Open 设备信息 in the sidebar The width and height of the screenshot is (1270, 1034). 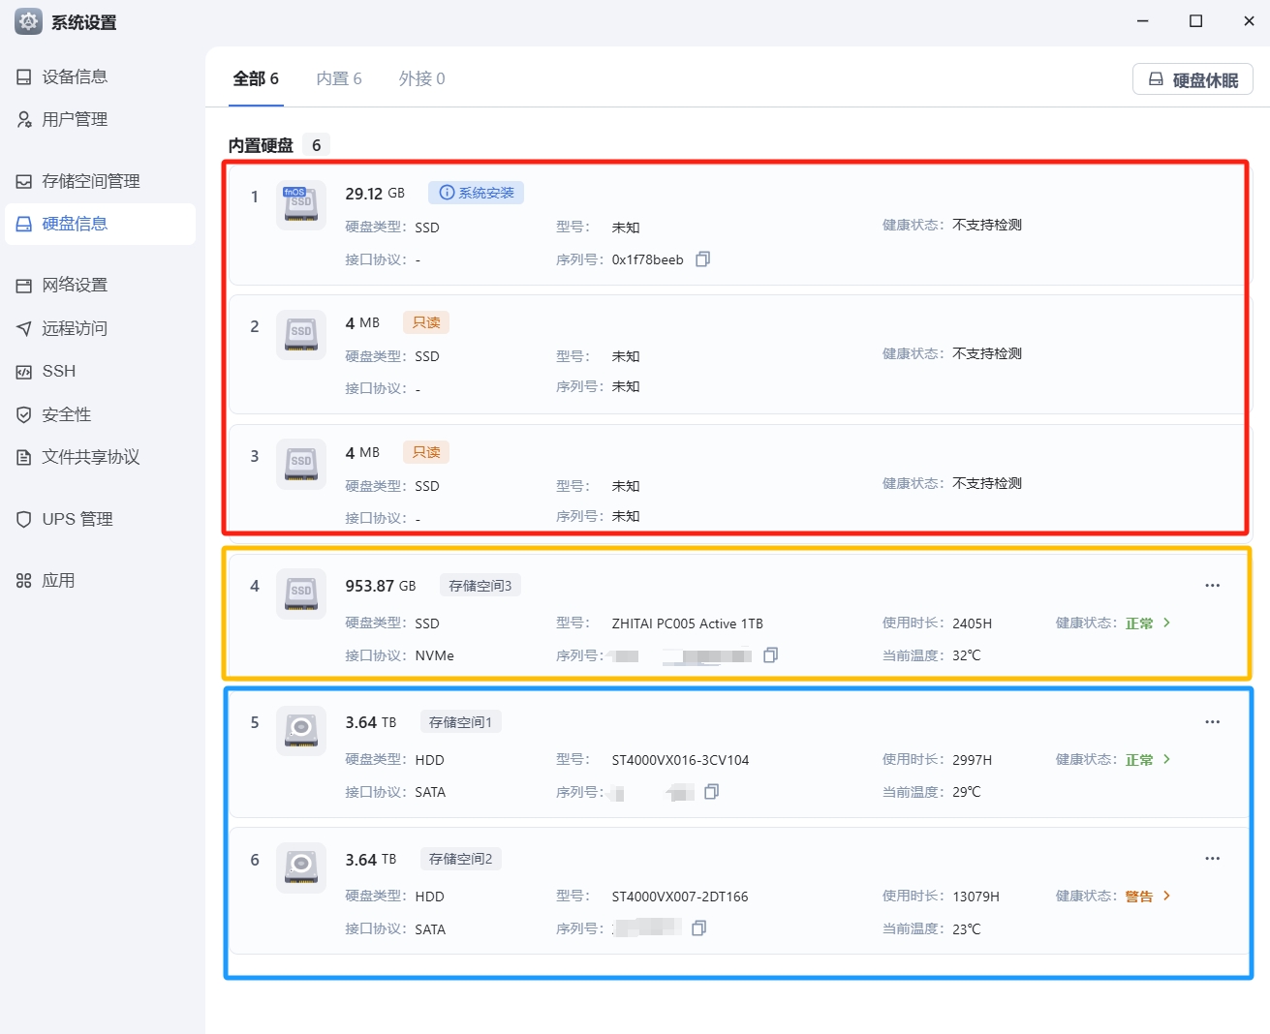pyautogui.click(x=75, y=76)
